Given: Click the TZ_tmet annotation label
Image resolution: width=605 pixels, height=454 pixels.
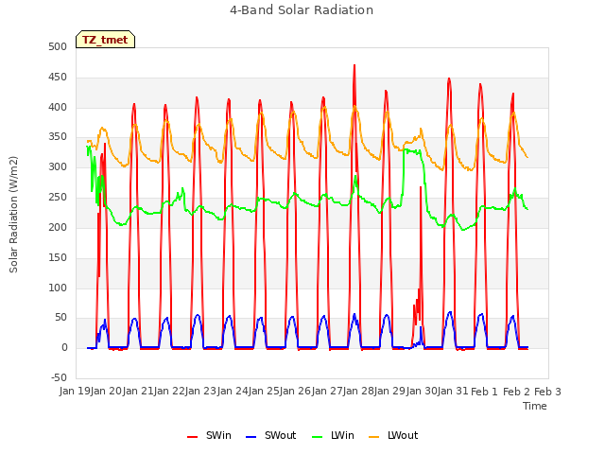Looking at the screenshot, I should point(105,40).
